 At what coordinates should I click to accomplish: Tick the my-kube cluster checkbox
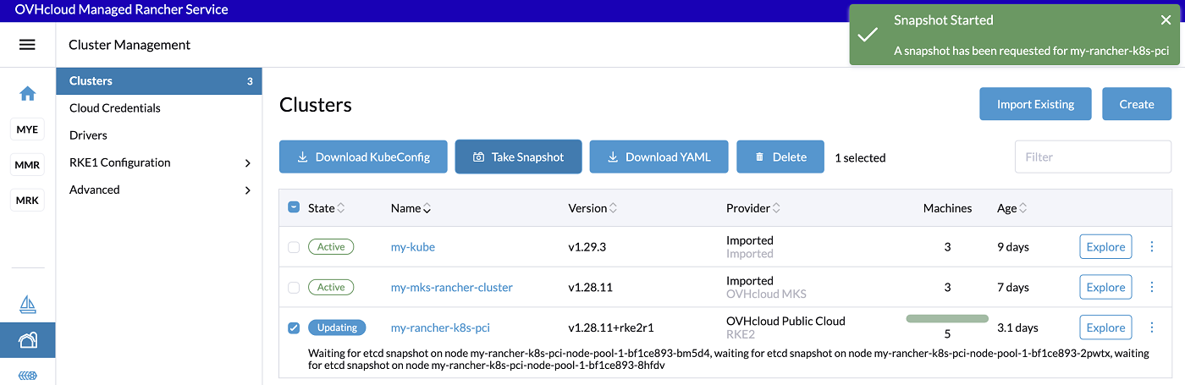point(294,247)
